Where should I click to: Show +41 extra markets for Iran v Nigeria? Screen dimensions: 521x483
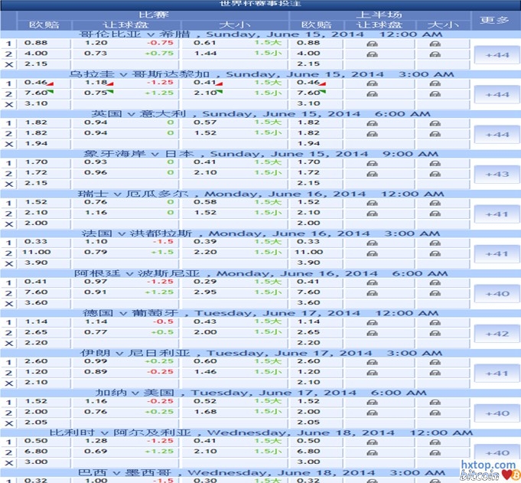click(497, 373)
